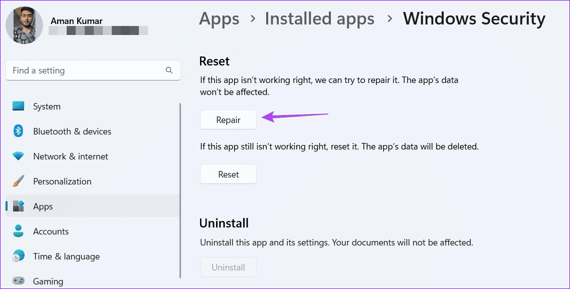The image size is (570, 289).
Task: Open Gaming settings from the sidebar
Action: click(48, 281)
